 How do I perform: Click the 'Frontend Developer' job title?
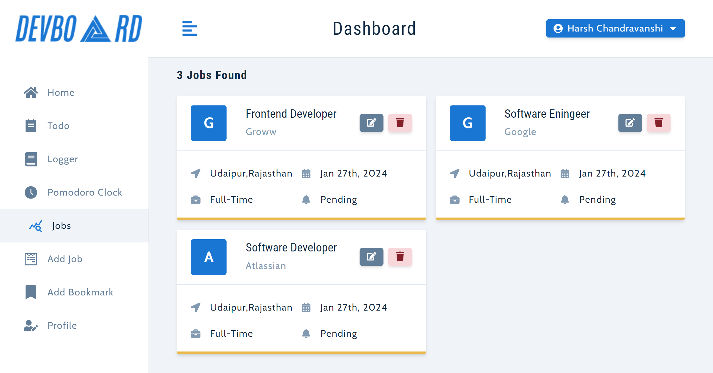[291, 114]
